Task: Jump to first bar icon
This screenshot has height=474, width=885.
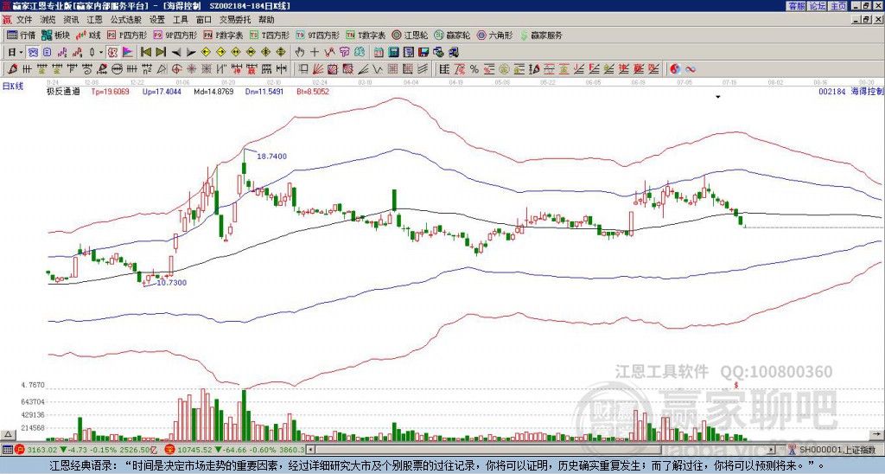Action: [x=145, y=53]
